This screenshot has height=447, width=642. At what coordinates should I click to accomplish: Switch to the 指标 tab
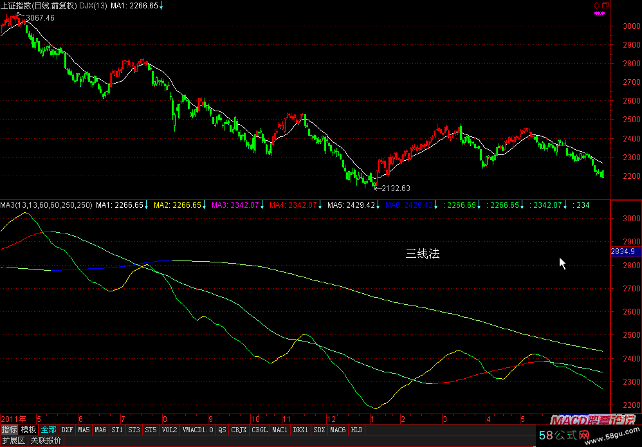(9, 430)
